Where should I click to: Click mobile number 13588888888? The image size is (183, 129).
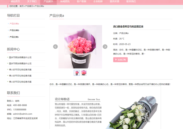[x=20, y=110]
